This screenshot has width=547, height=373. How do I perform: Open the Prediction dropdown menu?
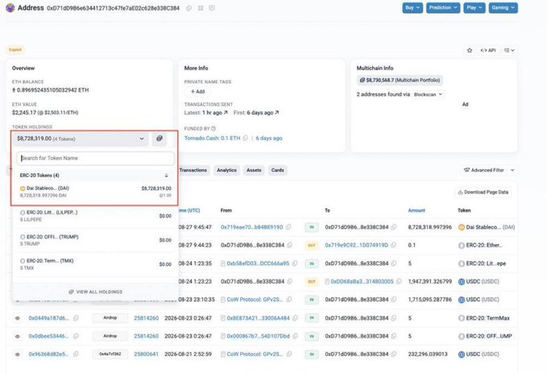tap(443, 8)
